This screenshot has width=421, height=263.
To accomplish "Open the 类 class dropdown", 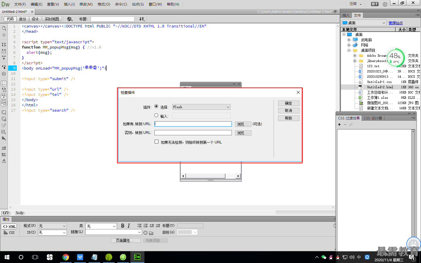I will click(101, 226).
